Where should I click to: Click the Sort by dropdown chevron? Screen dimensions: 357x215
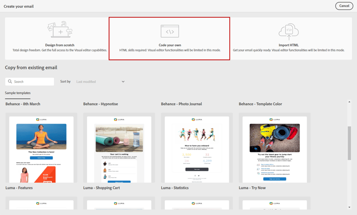tap(123, 81)
